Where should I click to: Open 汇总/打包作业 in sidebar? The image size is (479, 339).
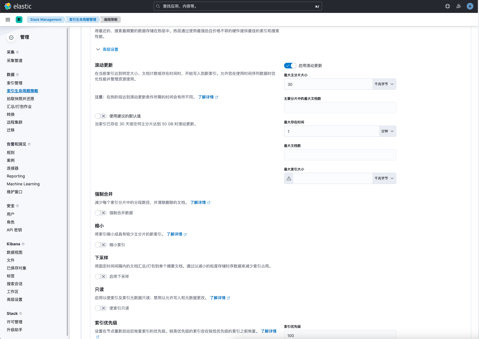coord(19,107)
